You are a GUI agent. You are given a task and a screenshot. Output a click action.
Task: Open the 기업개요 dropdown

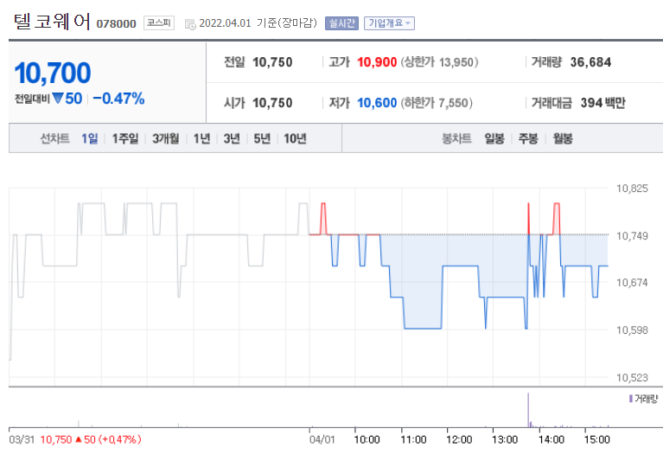tap(389, 23)
